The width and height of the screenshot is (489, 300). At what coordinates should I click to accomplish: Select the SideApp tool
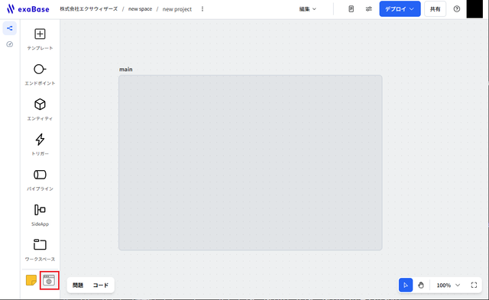pos(40,215)
